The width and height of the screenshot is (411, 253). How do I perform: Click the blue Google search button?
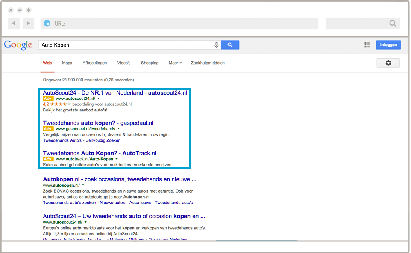click(230, 45)
